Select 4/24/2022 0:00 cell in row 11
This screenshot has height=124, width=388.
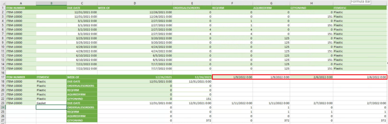[x=135, y=51]
